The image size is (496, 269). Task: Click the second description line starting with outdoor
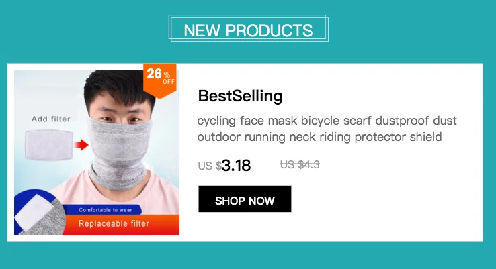point(319,137)
